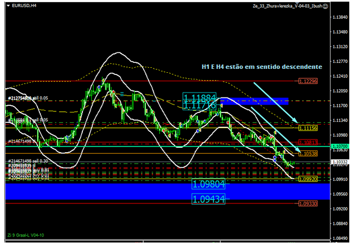This screenshot has height=248, width=362.
Task: Select the yellow 1.11156 level label
Action: tap(307, 128)
